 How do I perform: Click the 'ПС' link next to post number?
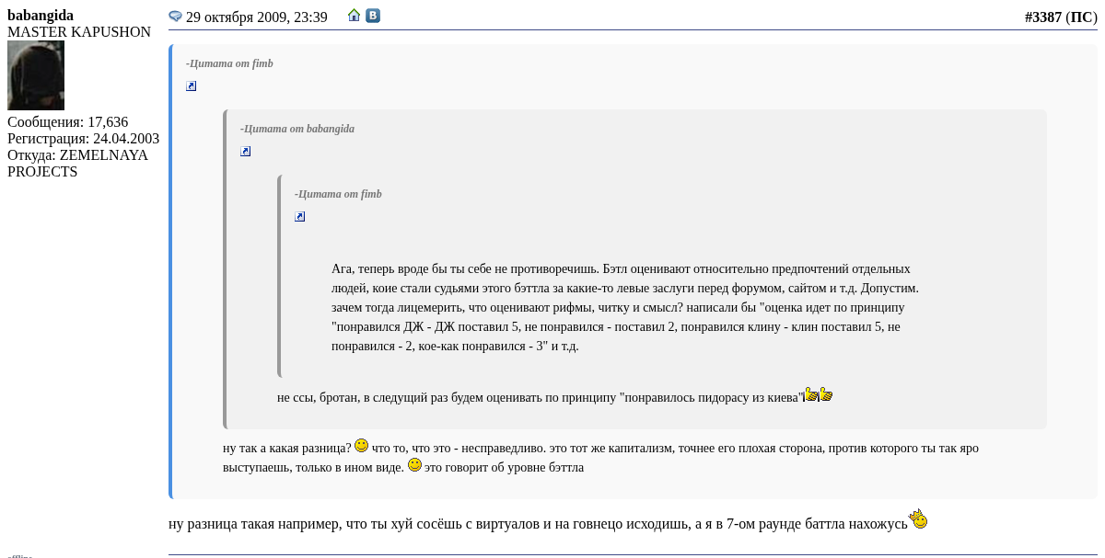click(1081, 17)
